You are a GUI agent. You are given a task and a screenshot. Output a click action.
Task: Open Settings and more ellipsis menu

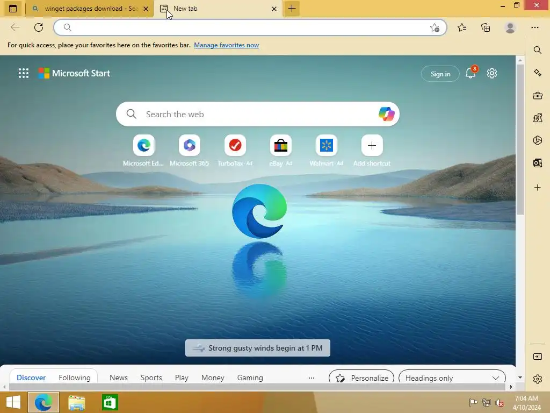[x=534, y=27]
